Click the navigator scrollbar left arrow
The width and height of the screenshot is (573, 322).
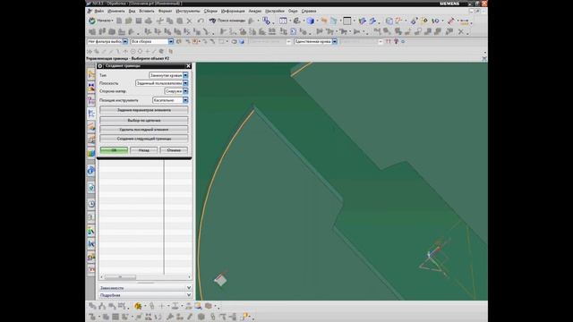[101, 277]
